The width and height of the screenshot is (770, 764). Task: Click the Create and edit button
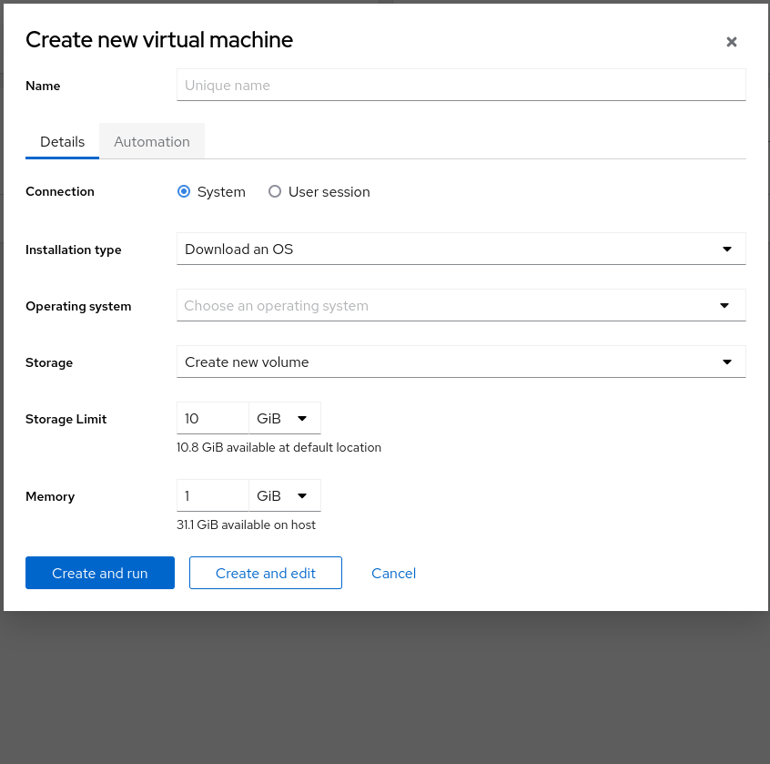[x=266, y=574]
